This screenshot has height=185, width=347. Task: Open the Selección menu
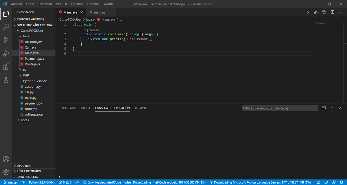[45, 4]
